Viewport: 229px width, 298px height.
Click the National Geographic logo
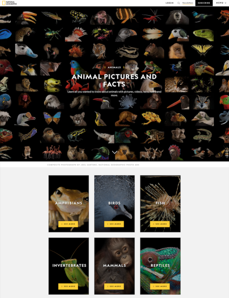pyautogui.click(x=10, y=3)
